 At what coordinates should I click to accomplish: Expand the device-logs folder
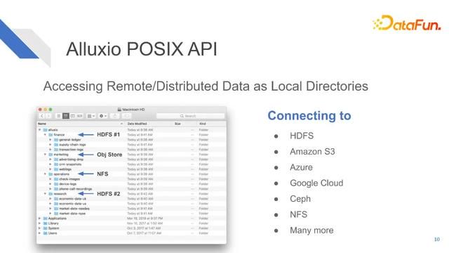click(x=51, y=184)
